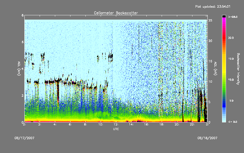Click the "10:" hour tick on UTC axis
The height and width of the screenshot is (153, 244).
point(101,125)
